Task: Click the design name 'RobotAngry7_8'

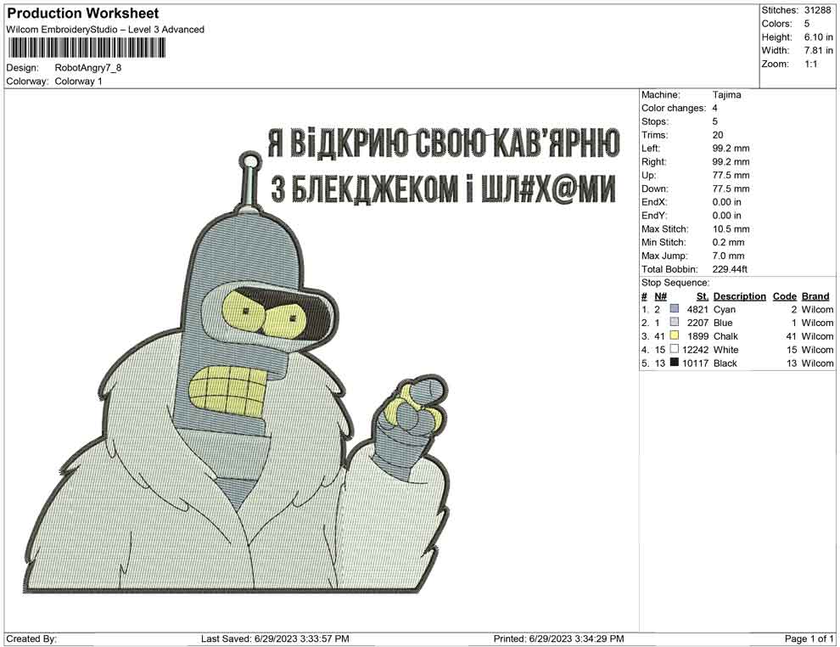Action: point(88,68)
